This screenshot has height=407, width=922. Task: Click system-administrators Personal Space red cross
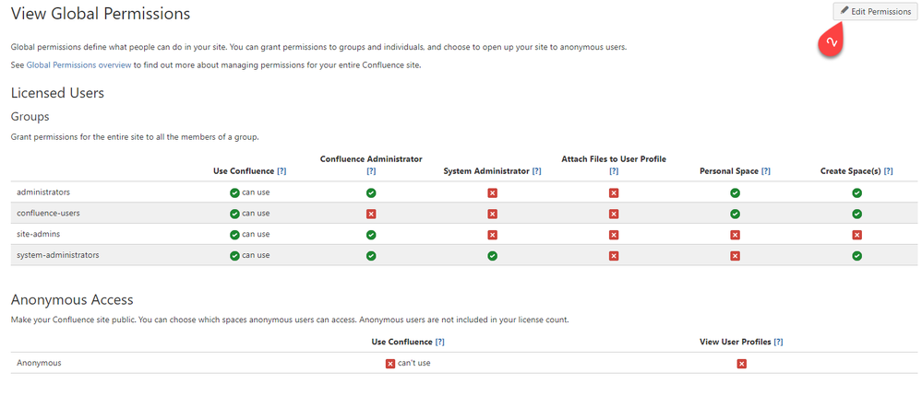[x=735, y=256]
